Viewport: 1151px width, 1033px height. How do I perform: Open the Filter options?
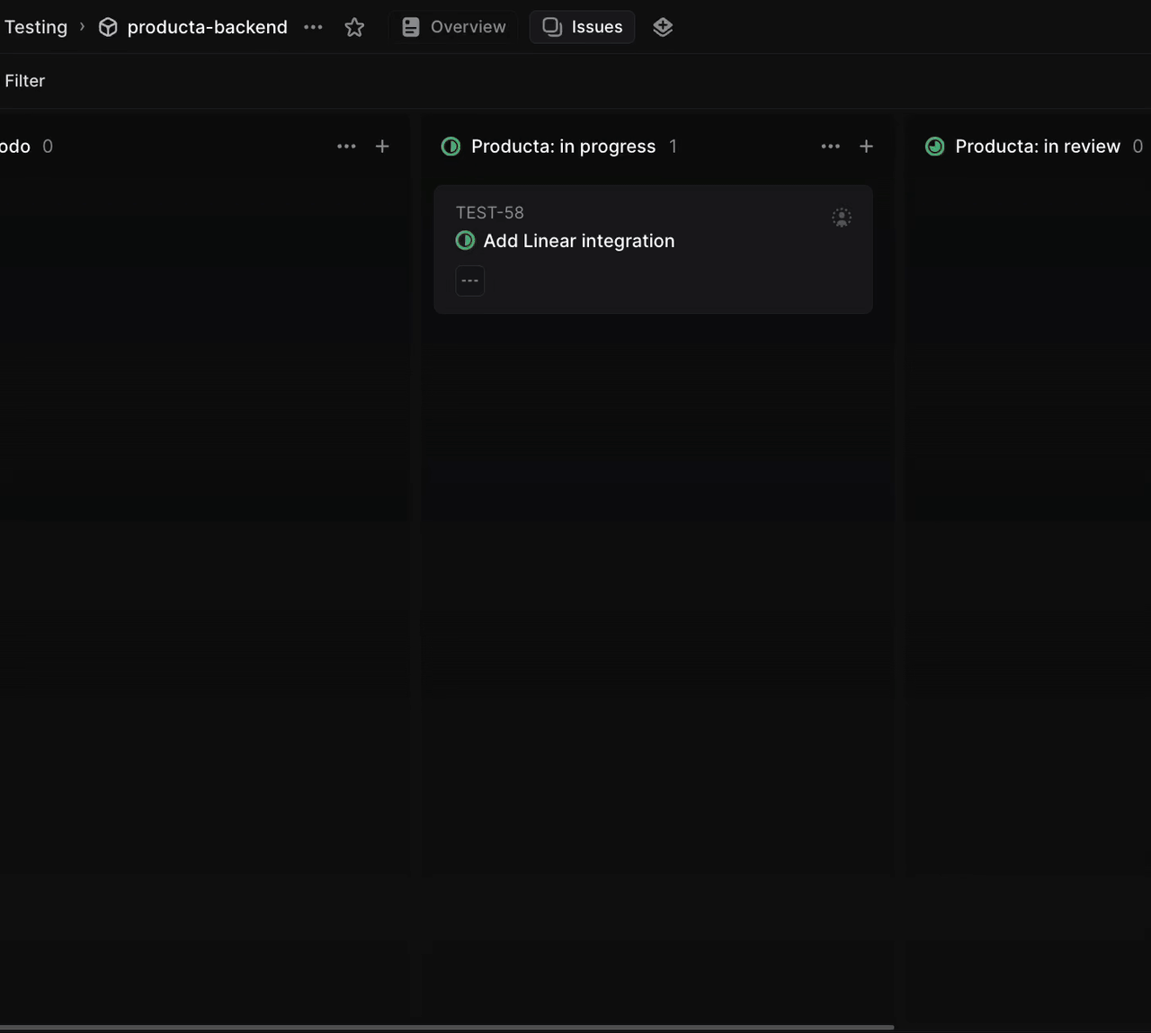coord(24,81)
